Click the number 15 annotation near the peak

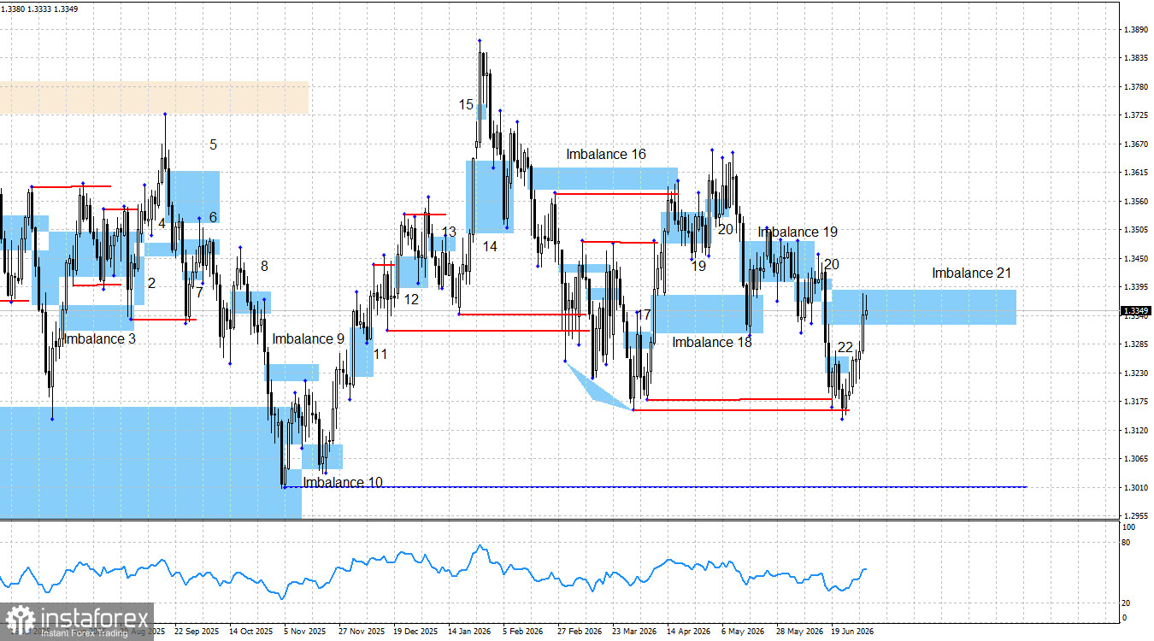466,104
